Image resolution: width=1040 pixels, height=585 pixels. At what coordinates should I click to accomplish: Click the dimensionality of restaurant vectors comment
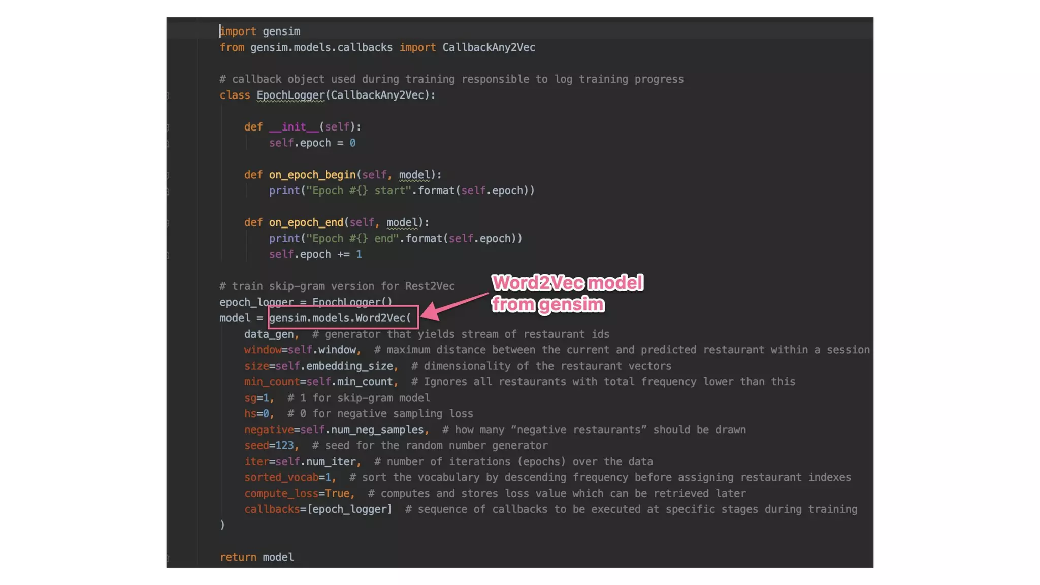(x=541, y=366)
